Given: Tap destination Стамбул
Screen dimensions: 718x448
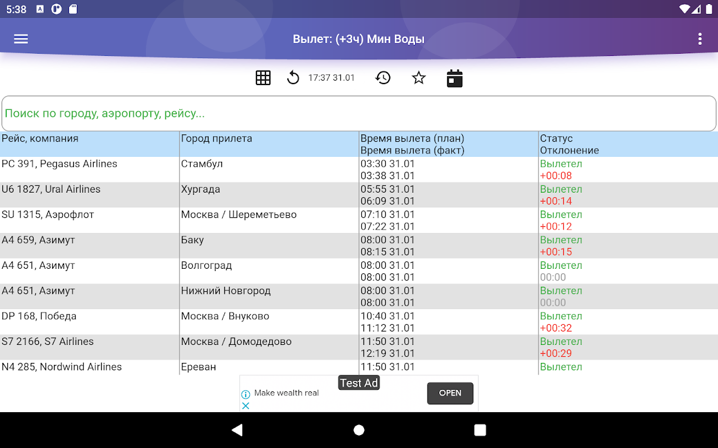Looking at the screenshot, I should (202, 164).
